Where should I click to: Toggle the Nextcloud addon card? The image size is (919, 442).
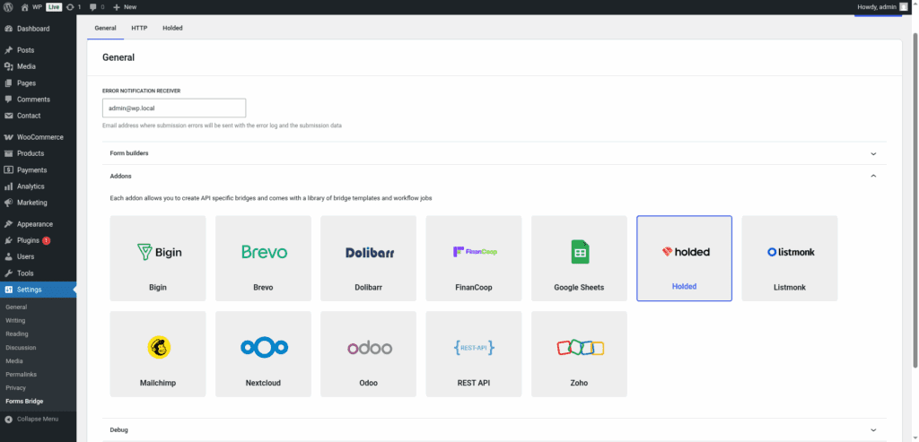[263, 353]
